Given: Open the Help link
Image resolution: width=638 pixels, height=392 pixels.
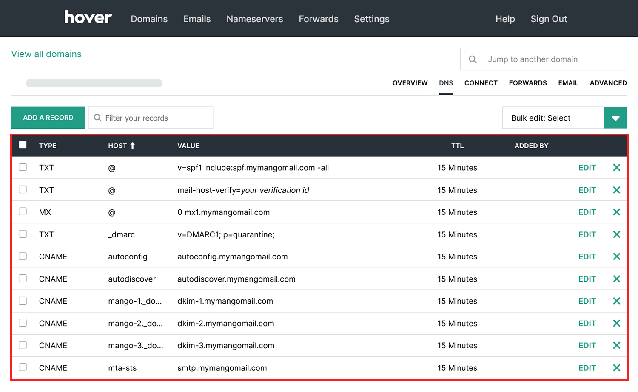Looking at the screenshot, I should tap(505, 19).
